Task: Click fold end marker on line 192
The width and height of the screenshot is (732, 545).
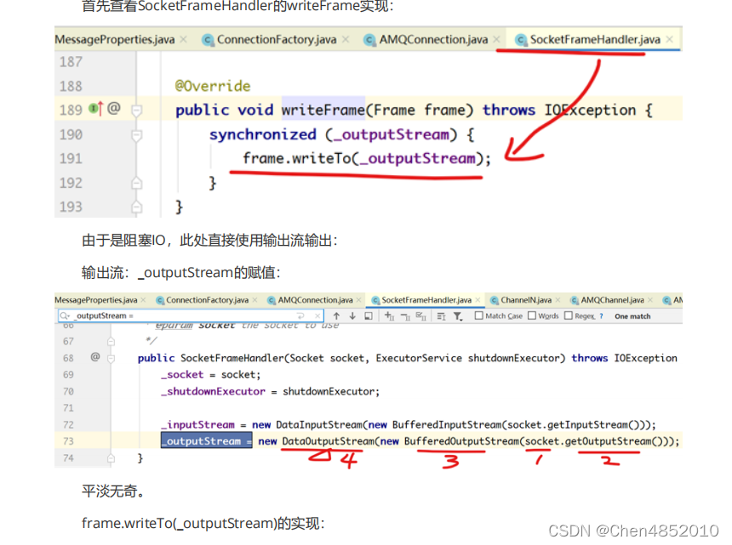Action: pyautogui.click(x=136, y=183)
